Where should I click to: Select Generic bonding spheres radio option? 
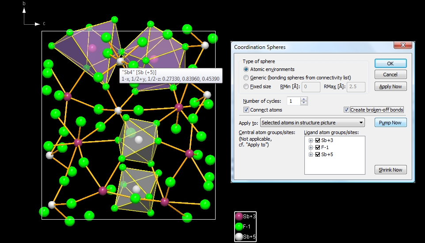click(x=246, y=78)
